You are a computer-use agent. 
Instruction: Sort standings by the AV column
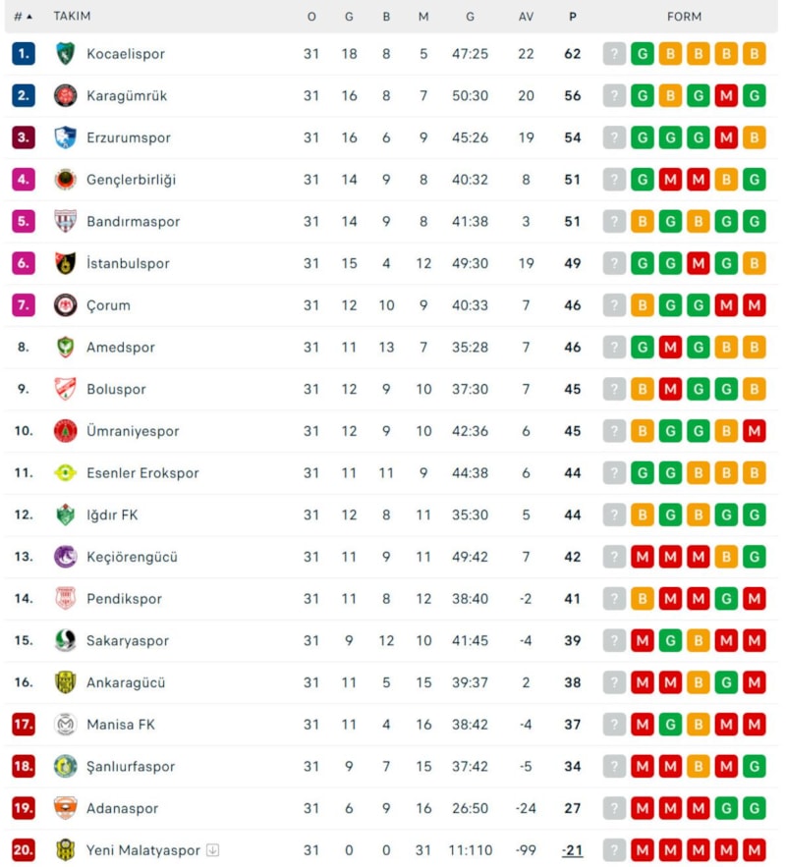pyautogui.click(x=526, y=17)
